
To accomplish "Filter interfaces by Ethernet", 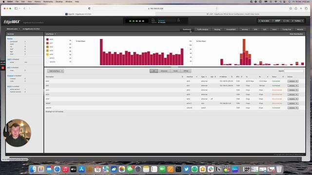I will coord(164,71).
